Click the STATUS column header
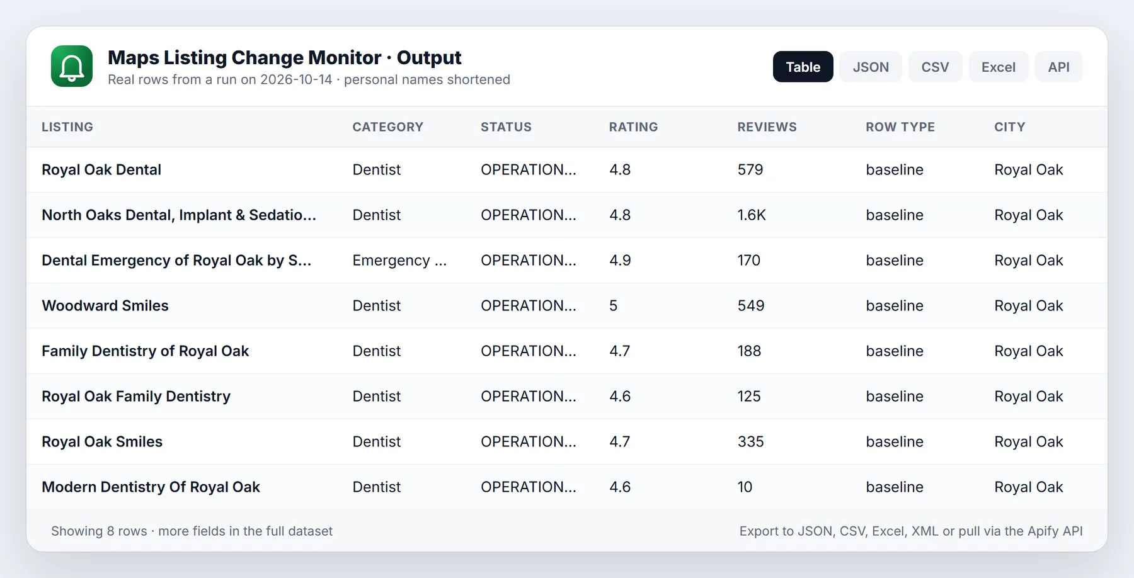 pos(506,127)
